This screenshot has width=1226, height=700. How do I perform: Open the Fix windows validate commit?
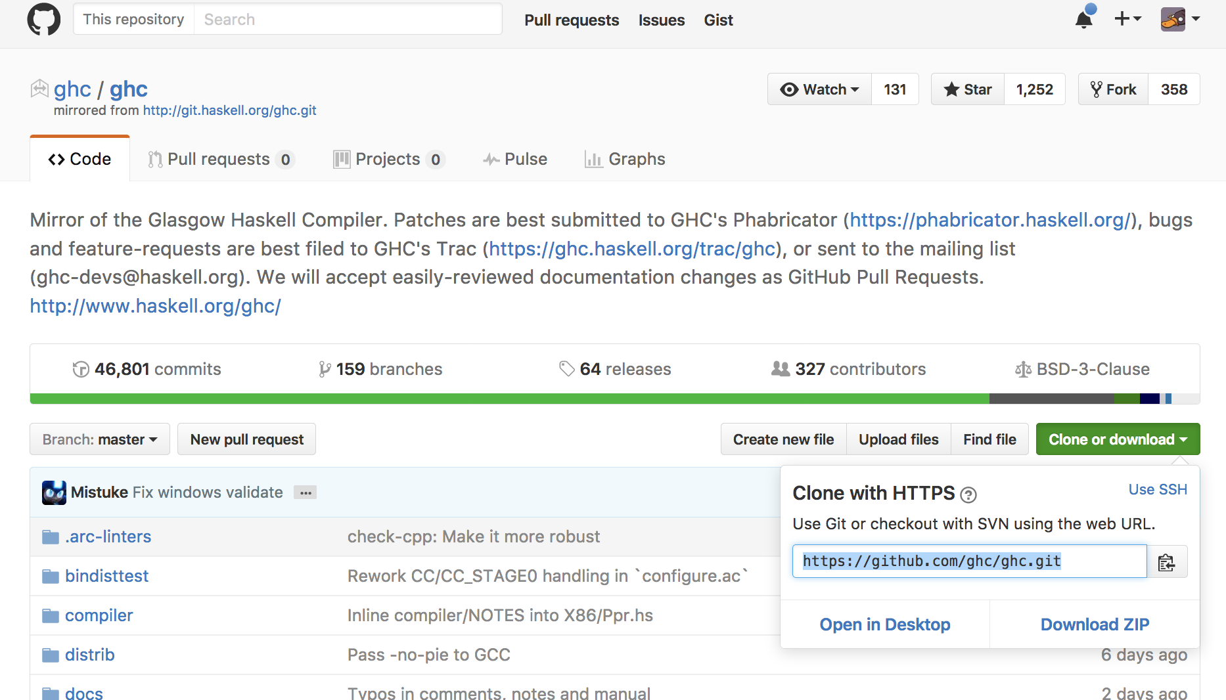point(208,492)
